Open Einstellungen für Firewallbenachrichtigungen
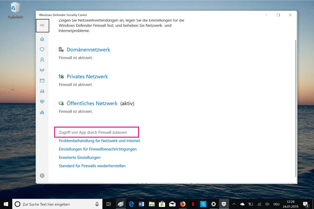Screen dimensions: 314x209 (x=97, y=149)
